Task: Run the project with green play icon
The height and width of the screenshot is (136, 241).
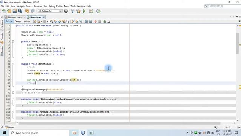Action: (x=84, y=11)
